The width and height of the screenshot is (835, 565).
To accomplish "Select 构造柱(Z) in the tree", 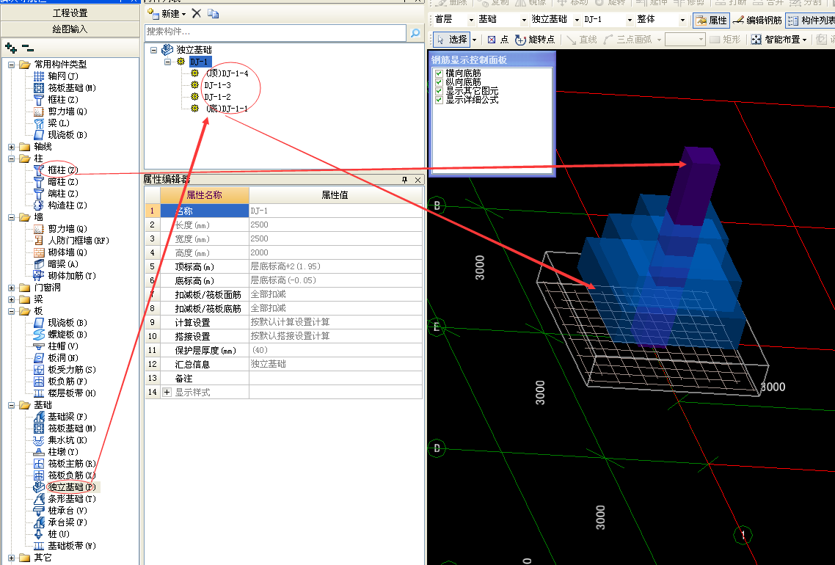I will tap(60, 205).
